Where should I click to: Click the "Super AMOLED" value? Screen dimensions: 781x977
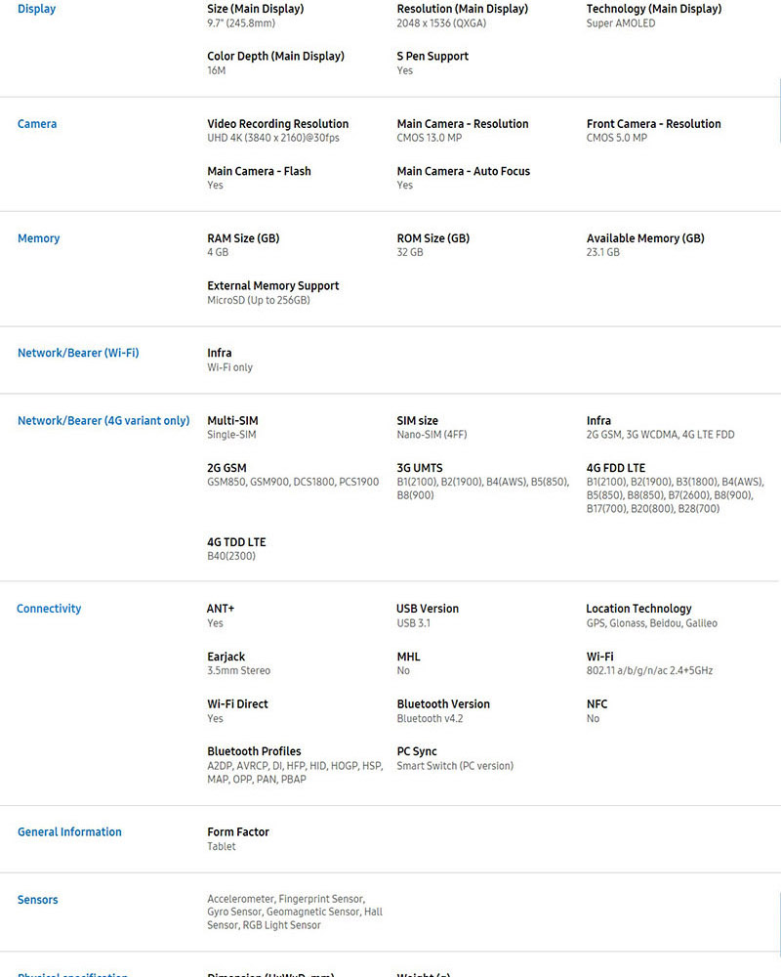620,23
